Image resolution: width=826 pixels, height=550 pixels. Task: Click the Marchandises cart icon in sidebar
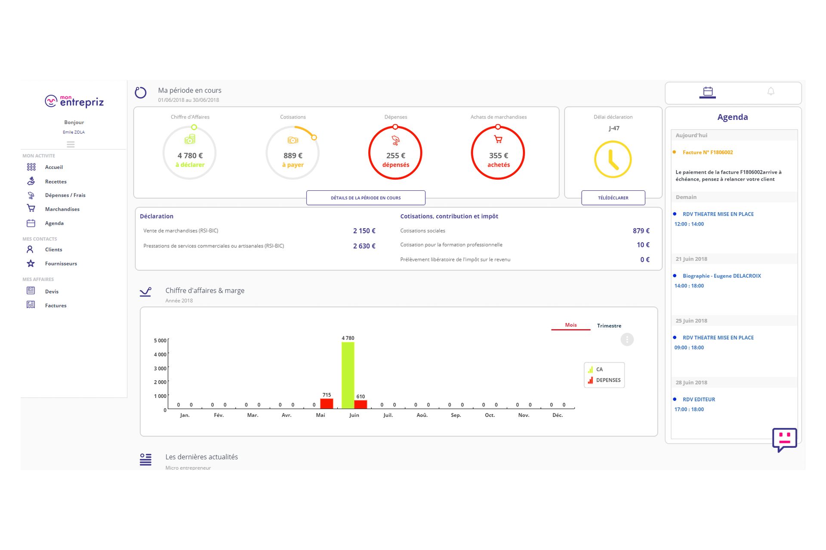click(x=31, y=209)
